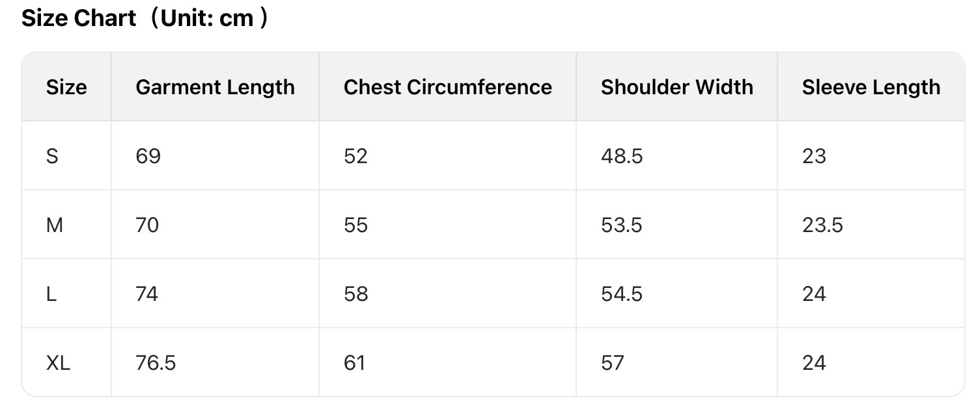The height and width of the screenshot is (403, 974).
Task: Select the M size row label
Action: (x=55, y=225)
